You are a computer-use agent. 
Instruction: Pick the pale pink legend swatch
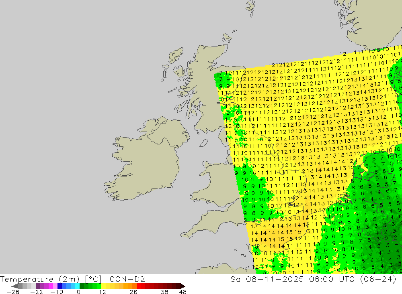pos(55,286)
